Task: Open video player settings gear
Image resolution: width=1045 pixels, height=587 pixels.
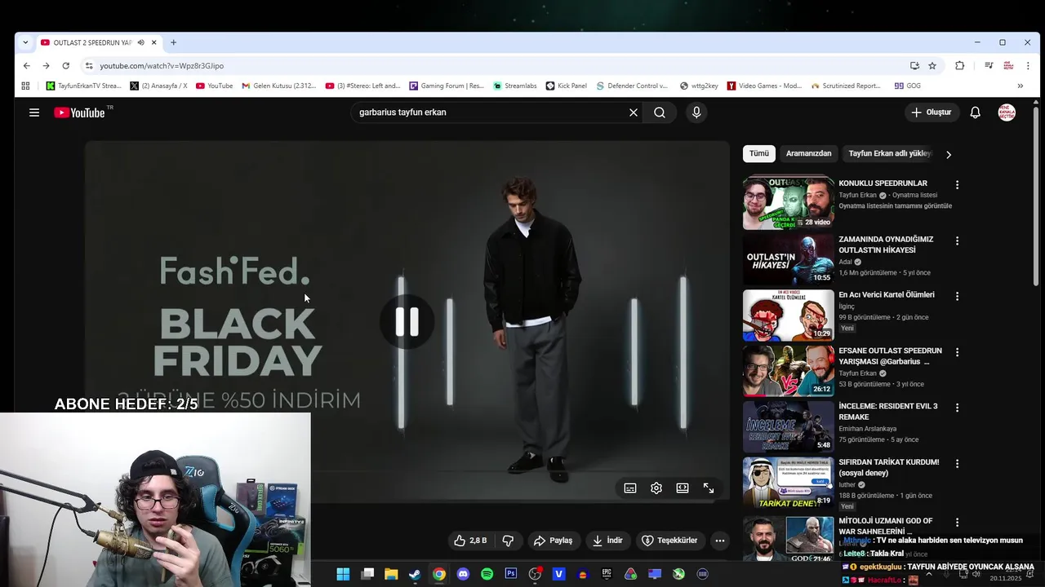Action: click(x=656, y=488)
